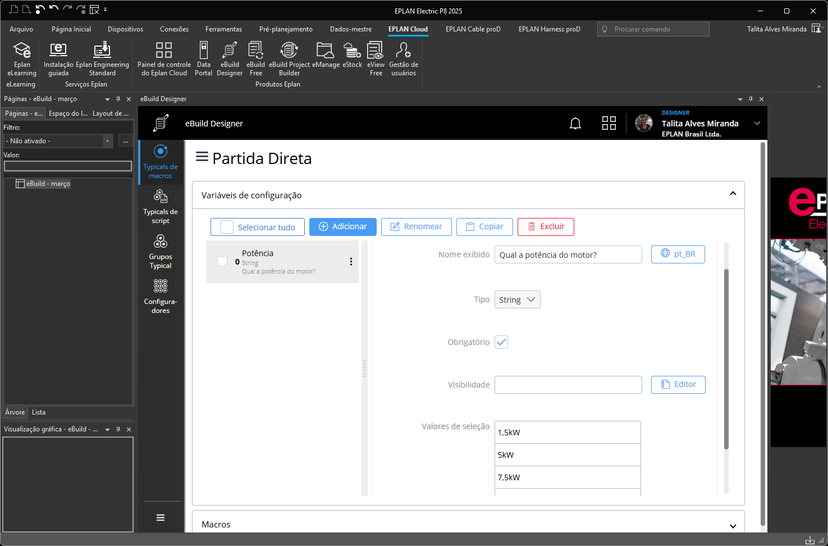Screen dimensions: 828x546
Task: Click the Excluir button
Action: pyautogui.click(x=546, y=226)
